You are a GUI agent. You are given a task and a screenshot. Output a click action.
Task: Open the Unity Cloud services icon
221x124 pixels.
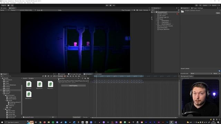8,6
